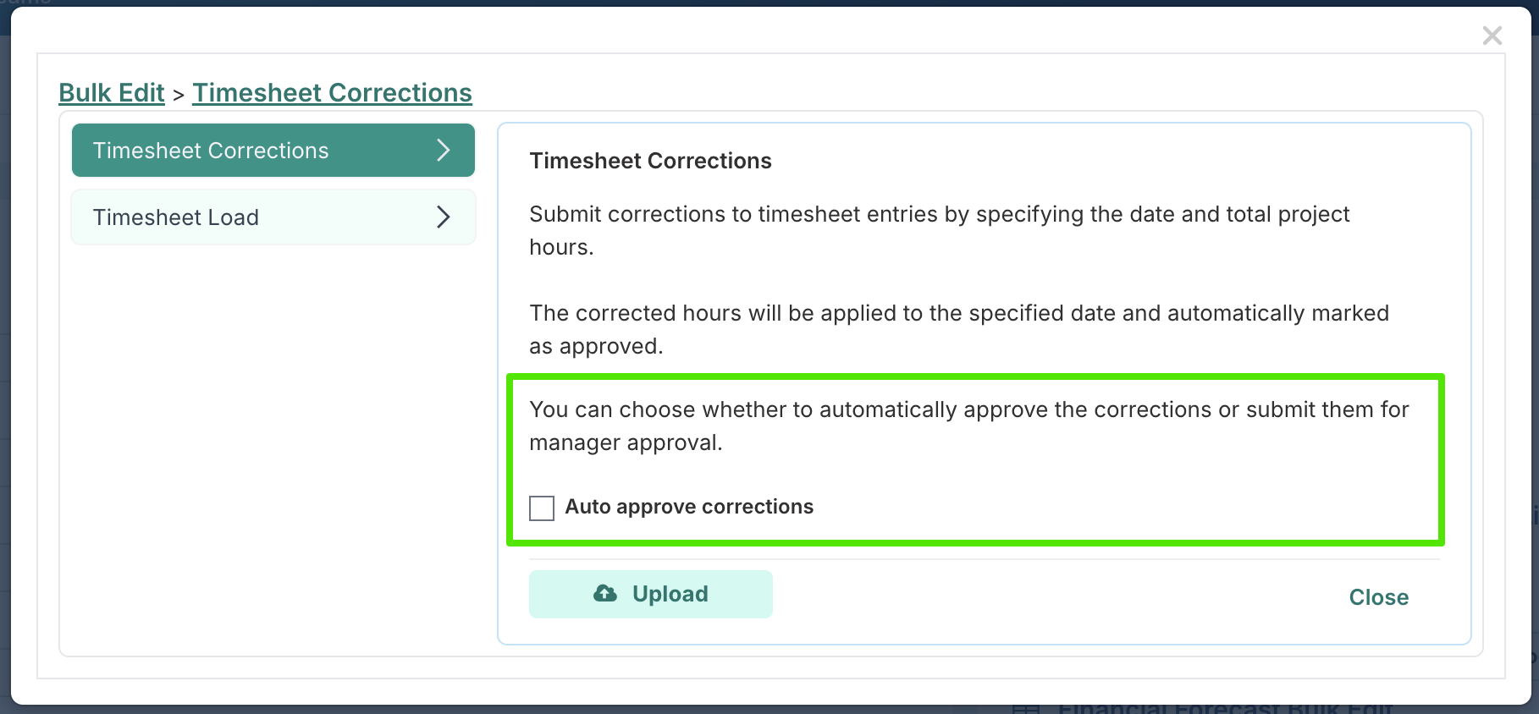Click the table icon beside Financial Forecast
Viewport: 1539px width, 714px height.
point(1025,709)
